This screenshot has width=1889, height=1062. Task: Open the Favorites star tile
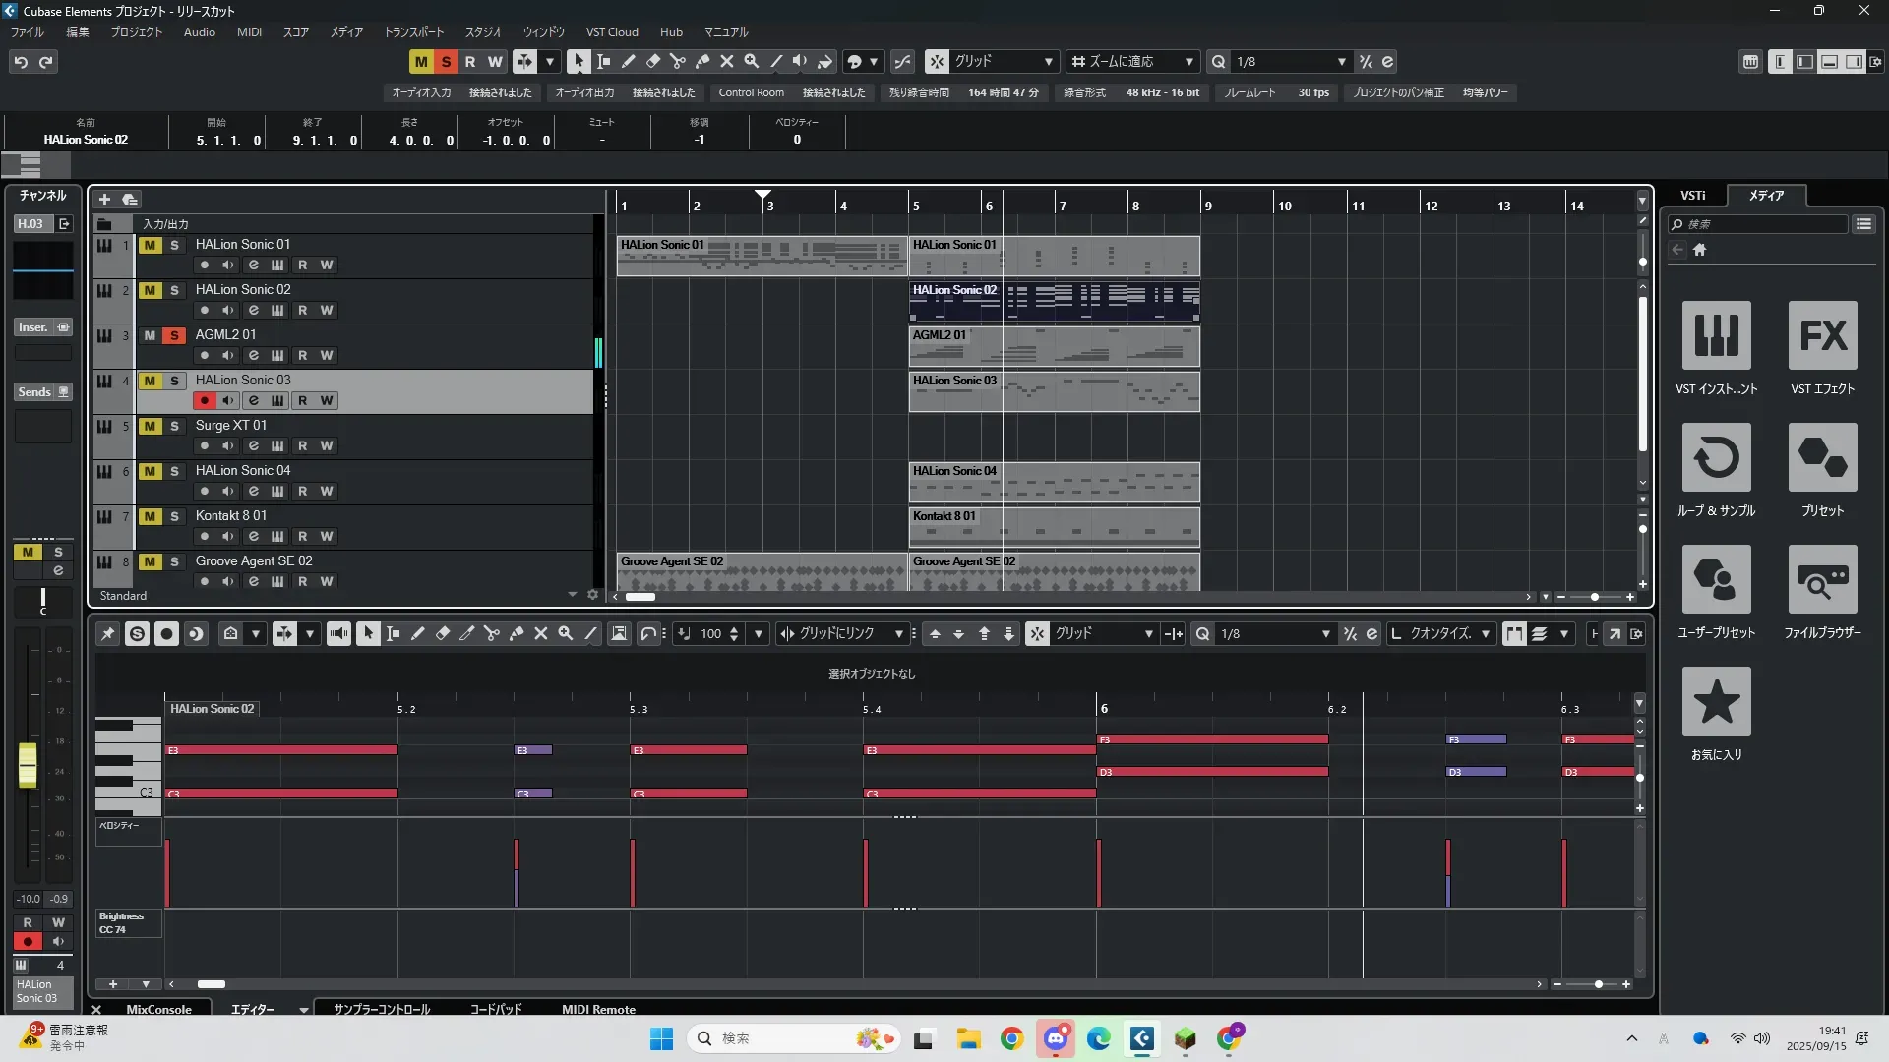1716,701
